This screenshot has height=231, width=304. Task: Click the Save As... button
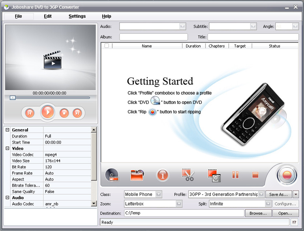coord(278,195)
